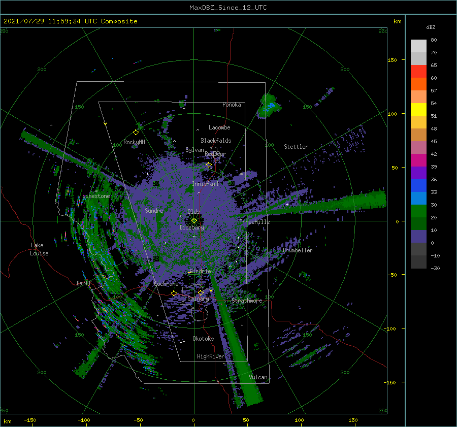Select the Drumheller label

(x=298, y=250)
